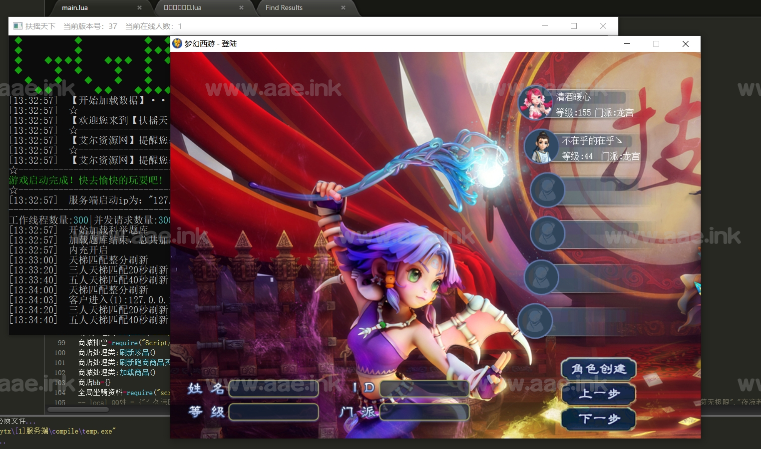Click the 门派 field
Screen dimensions: 761x449
click(424, 412)
